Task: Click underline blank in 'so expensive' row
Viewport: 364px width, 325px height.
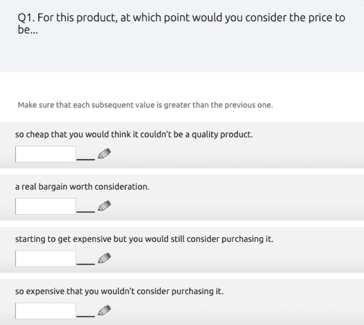Action: point(86,316)
